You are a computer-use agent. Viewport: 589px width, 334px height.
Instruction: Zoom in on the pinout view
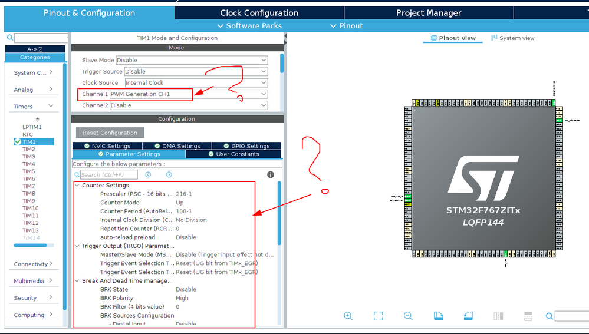[x=348, y=316]
